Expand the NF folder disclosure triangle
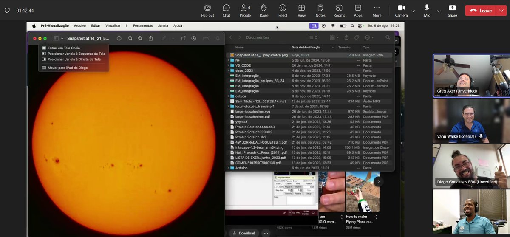 point(228,60)
